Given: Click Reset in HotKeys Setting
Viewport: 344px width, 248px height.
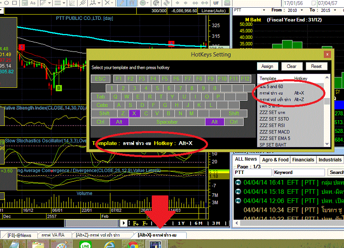Looking at the screenshot, I should 316,66.
